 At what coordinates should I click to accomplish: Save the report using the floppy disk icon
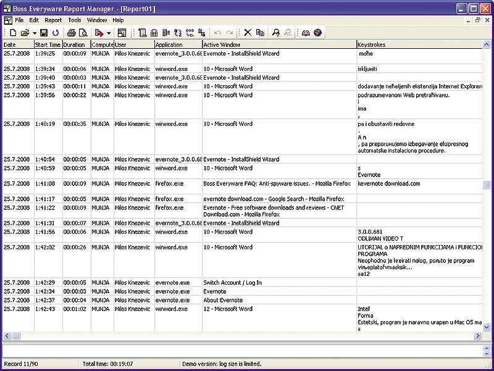(x=44, y=33)
